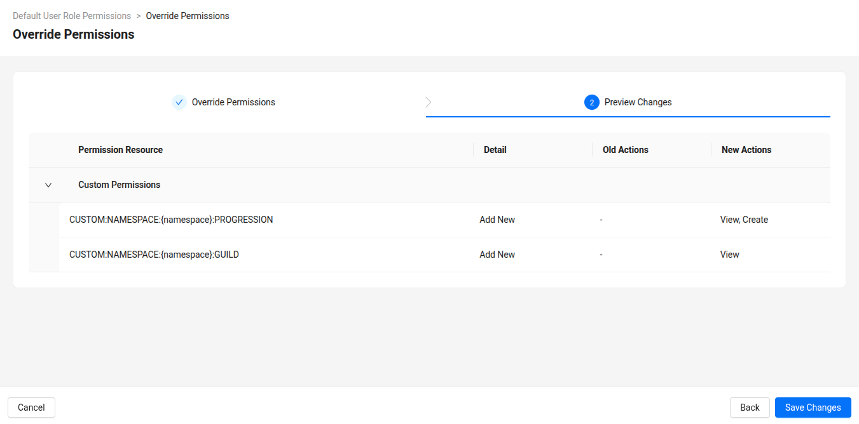Viewport: 859px width, 424px height.
Task: Click the Override Permissions breadcrumb entry
Action: click(x=187, y=15)
